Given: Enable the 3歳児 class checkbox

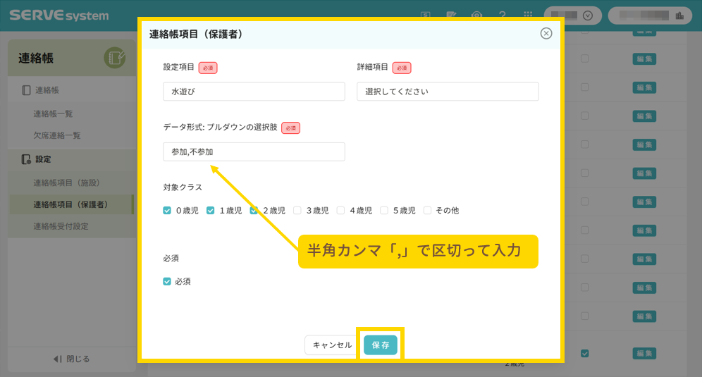Looking at the screenshot, I should 297,210.
